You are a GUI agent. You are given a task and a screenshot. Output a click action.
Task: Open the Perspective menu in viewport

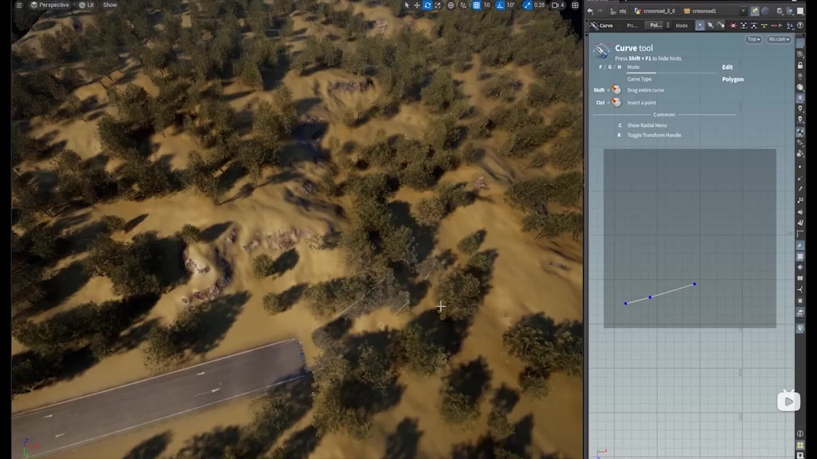[50, 5]
